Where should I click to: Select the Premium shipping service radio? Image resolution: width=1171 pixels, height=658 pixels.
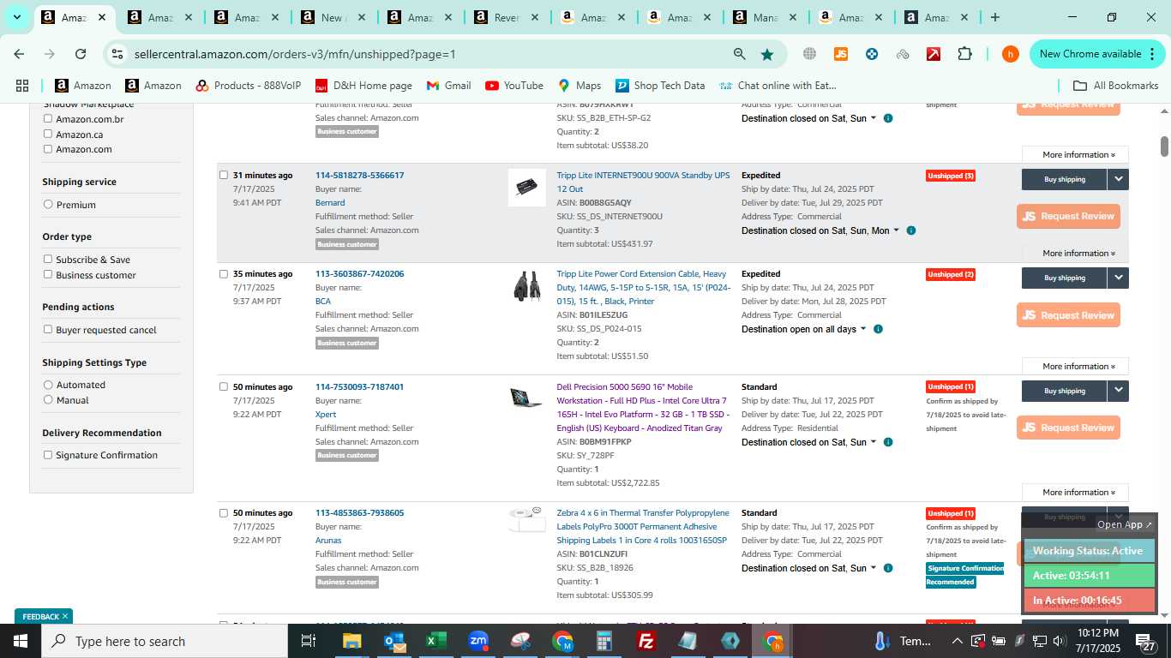[48, 205]
